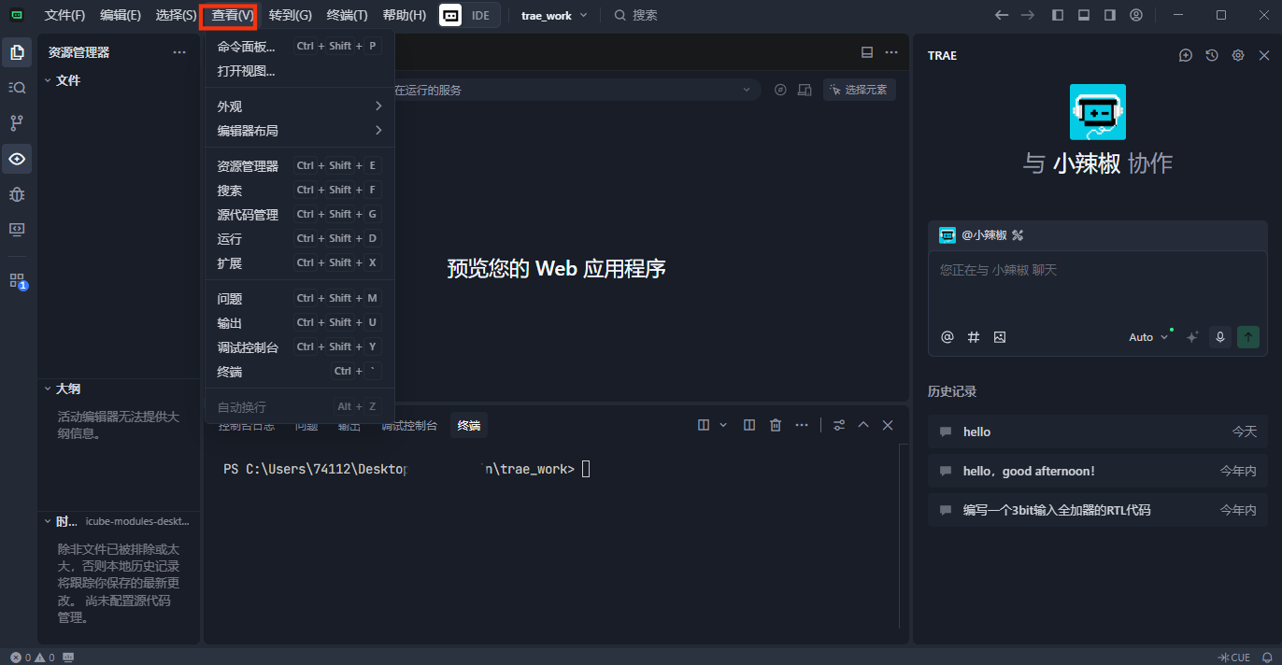The height and width of the screenshot is (665, 1282).
Task: Toggle secondary sidebar visibility
Action: (1110, 15)
